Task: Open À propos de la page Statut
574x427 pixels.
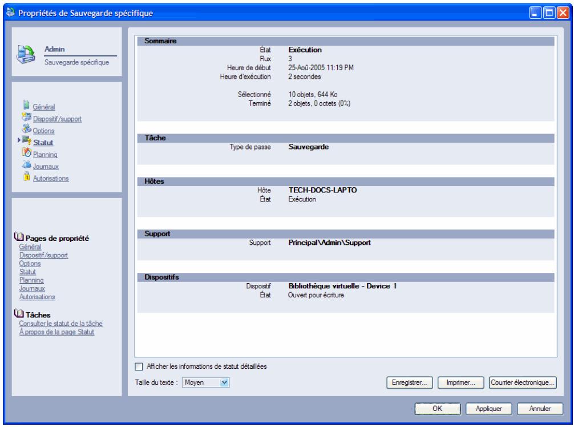Action: tap(56, 332)
